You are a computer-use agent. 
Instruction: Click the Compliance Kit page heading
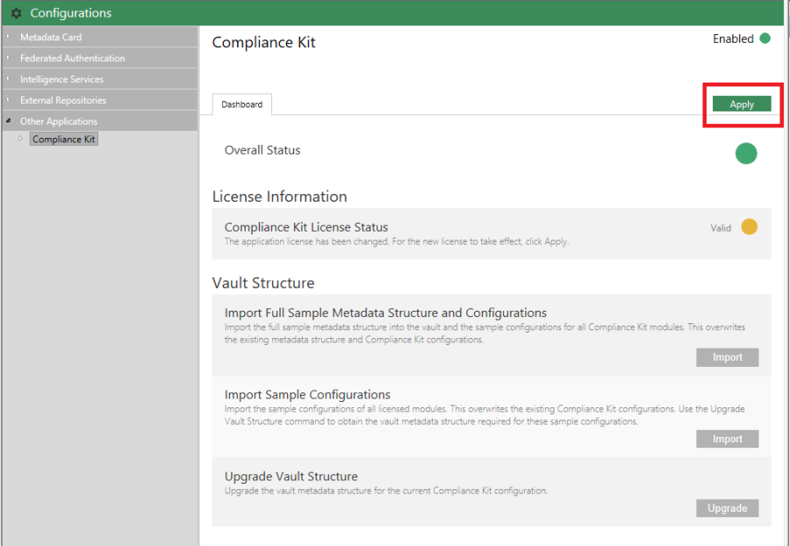pyautogui.click(x=263, y=42)
